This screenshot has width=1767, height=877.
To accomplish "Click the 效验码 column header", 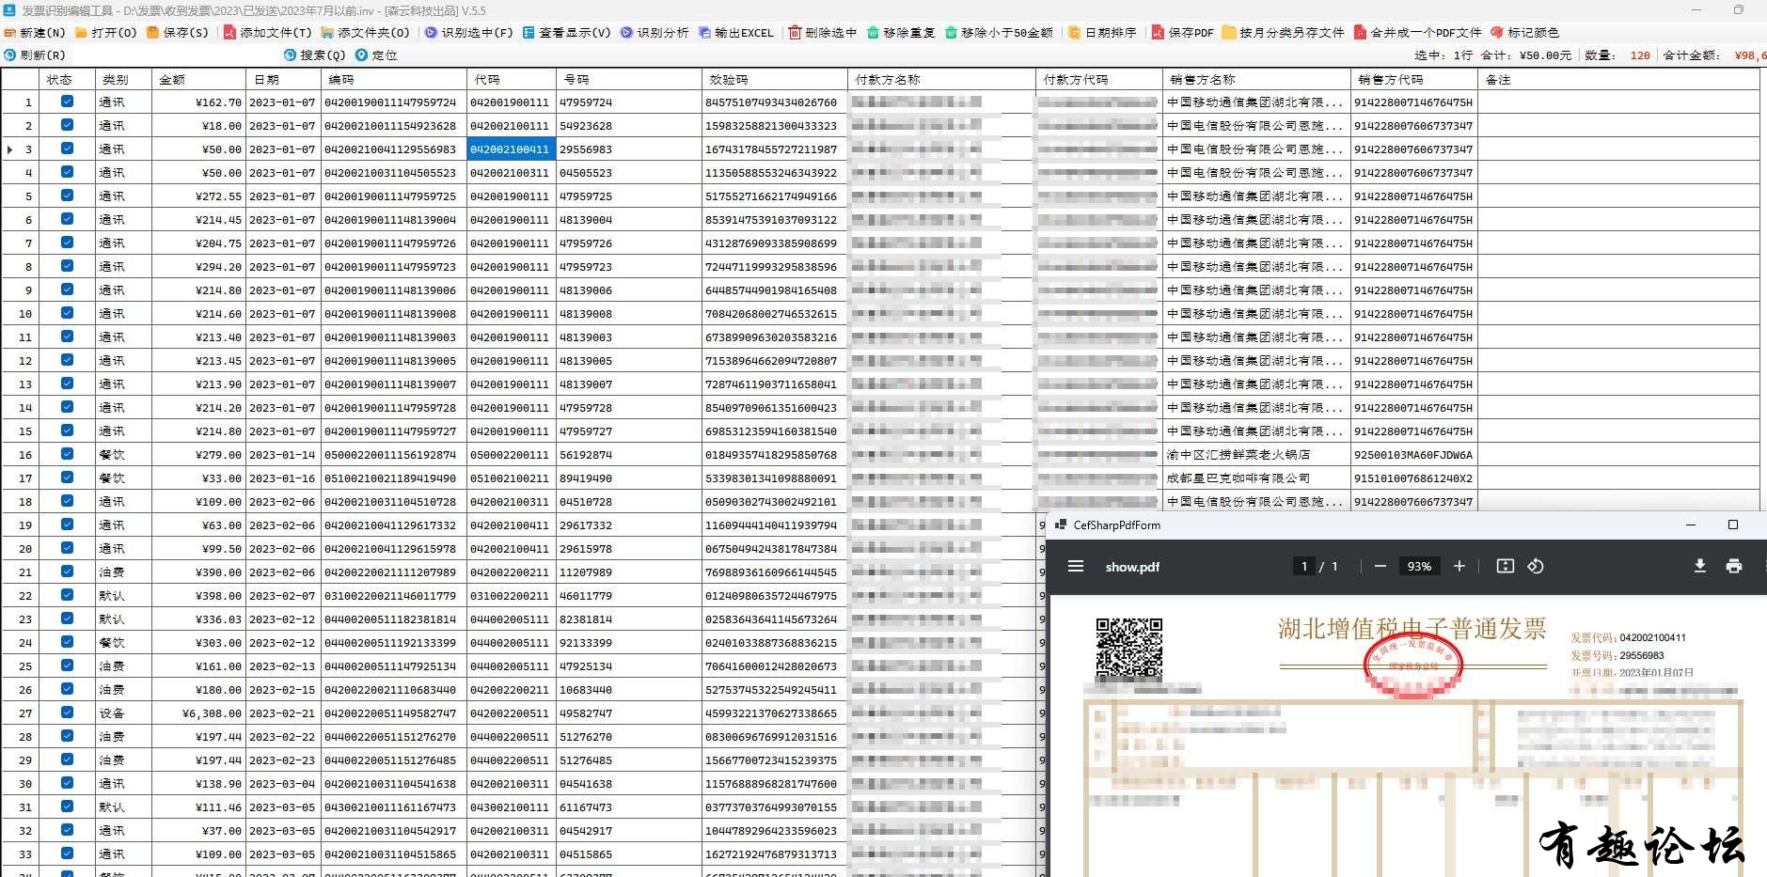I will click(x=775, y=80).
